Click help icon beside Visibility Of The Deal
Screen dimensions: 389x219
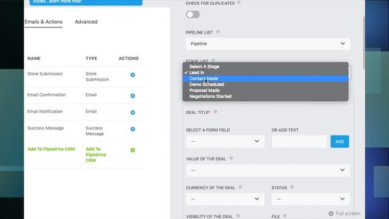(238, 217)
